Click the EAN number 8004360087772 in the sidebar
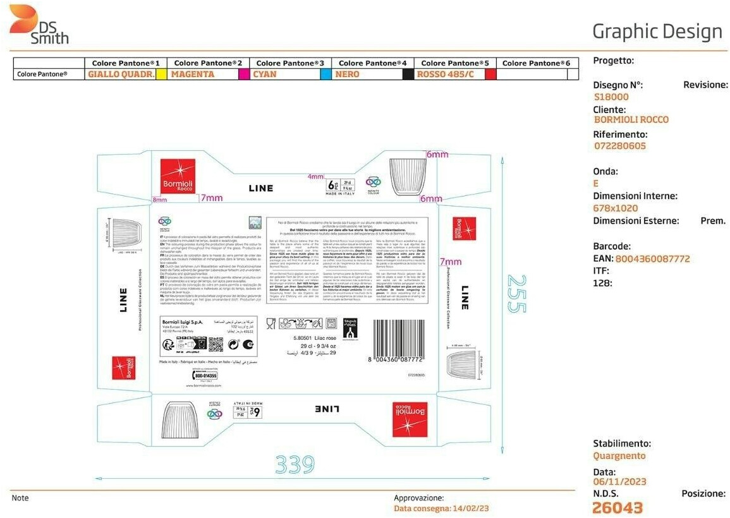 pyautogui.click(x=641, y=259)
